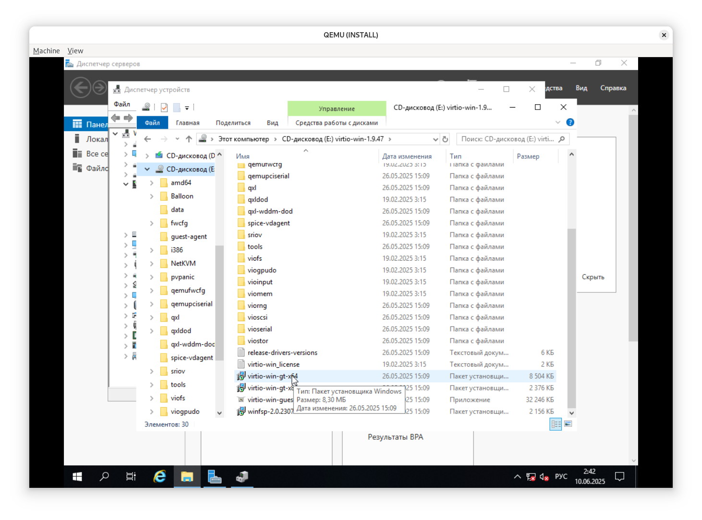Open the viostor folder in file list
The height and width of the screenshot is (520, 702).
258,341
